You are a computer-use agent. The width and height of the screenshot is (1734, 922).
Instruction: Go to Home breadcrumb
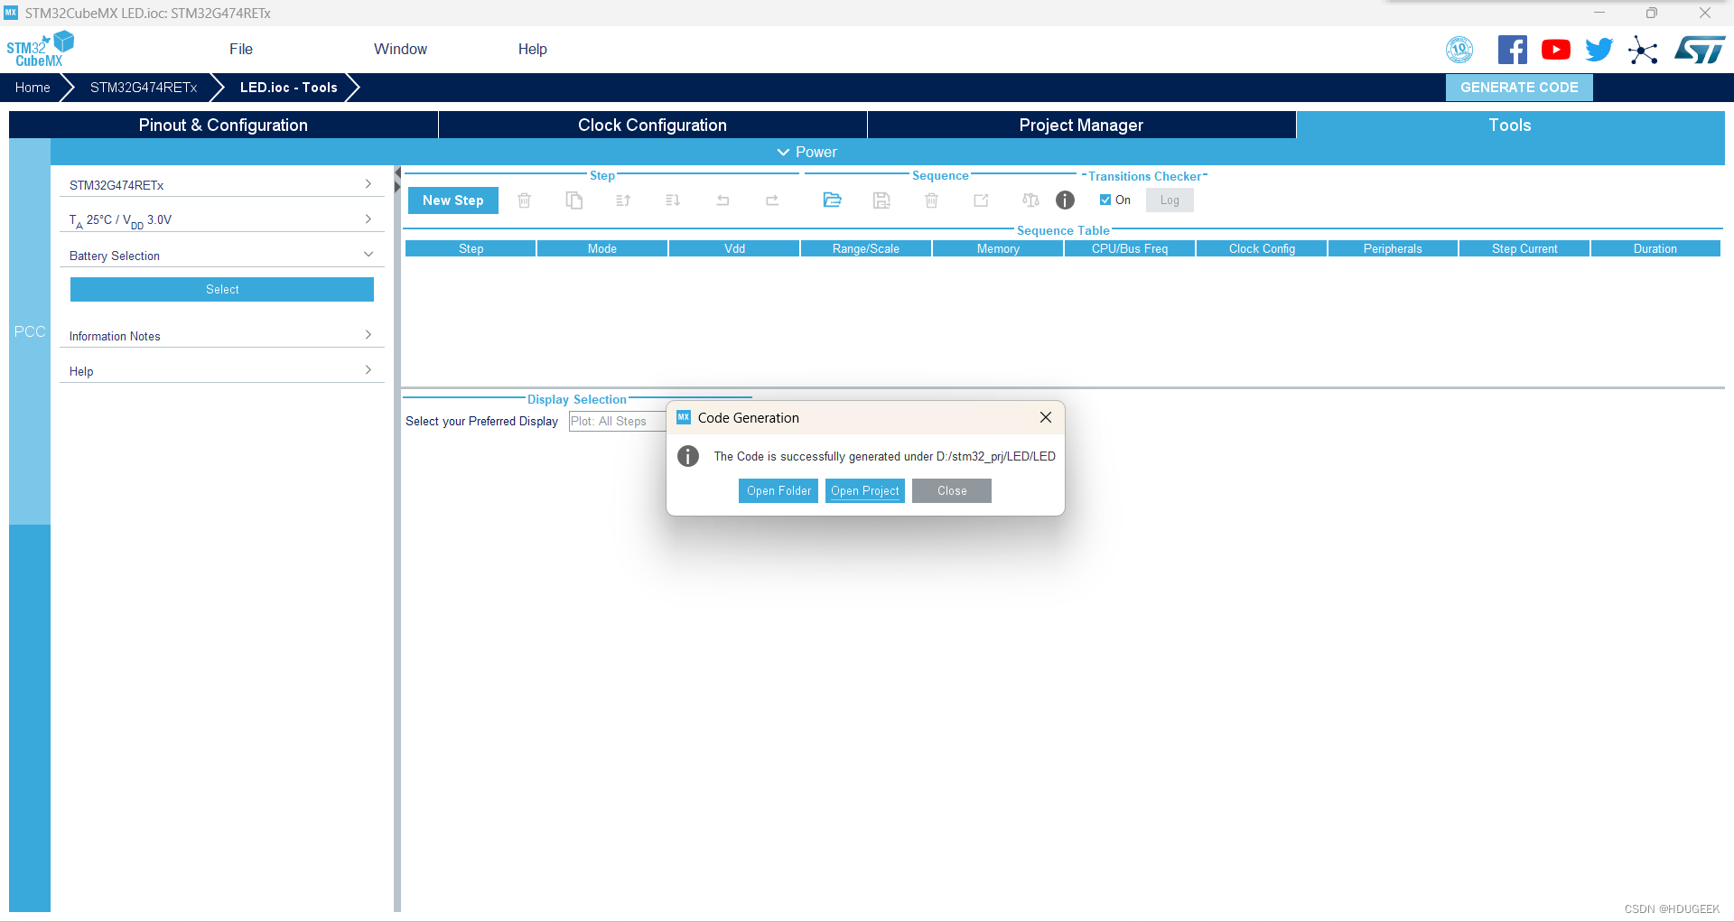(x=33, y=87)
